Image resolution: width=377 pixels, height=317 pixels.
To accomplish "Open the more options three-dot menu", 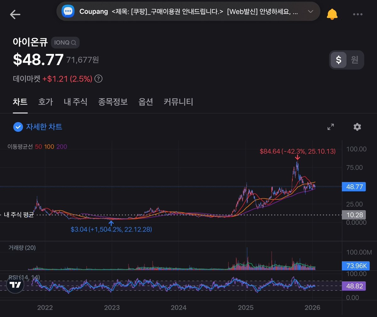I will 358,14.
